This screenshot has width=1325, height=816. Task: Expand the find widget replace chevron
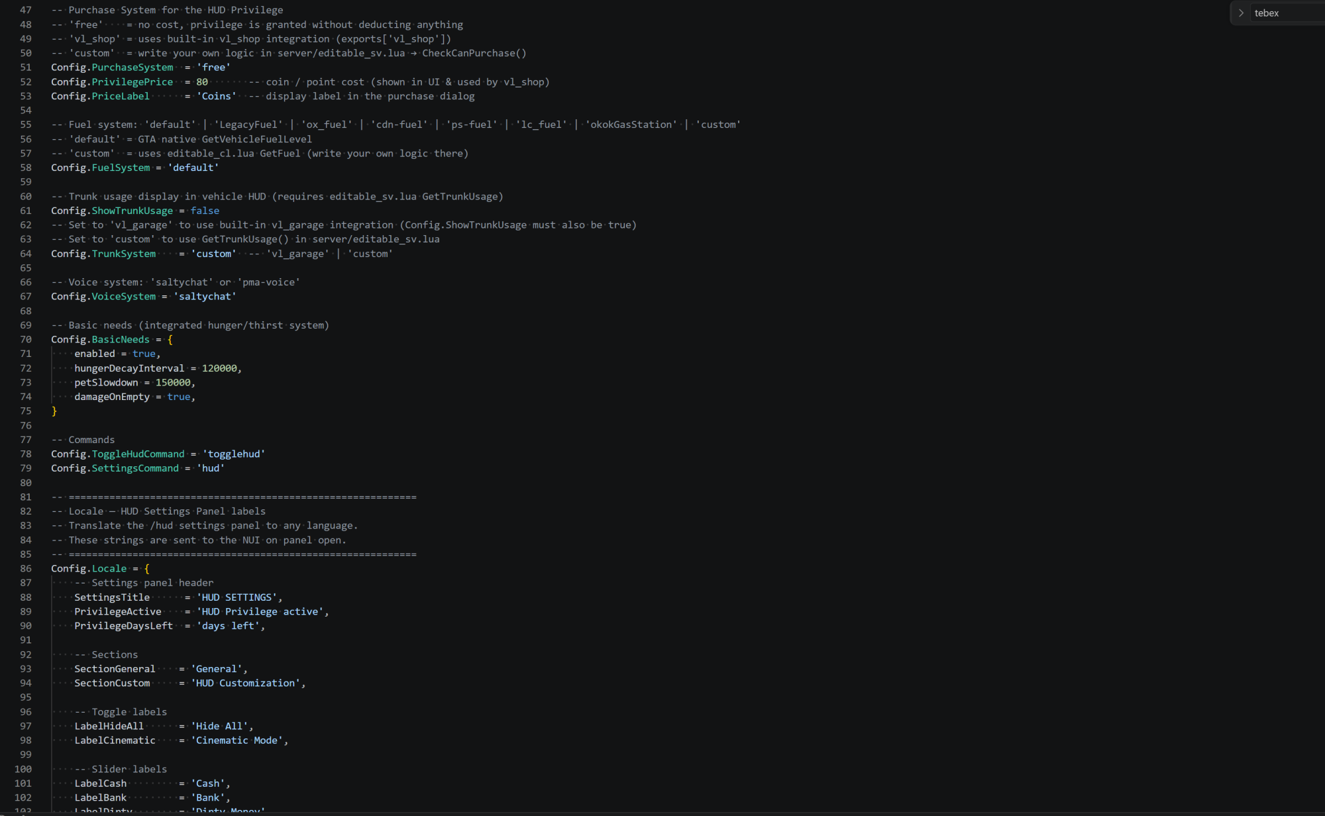tap(1241, 13)
